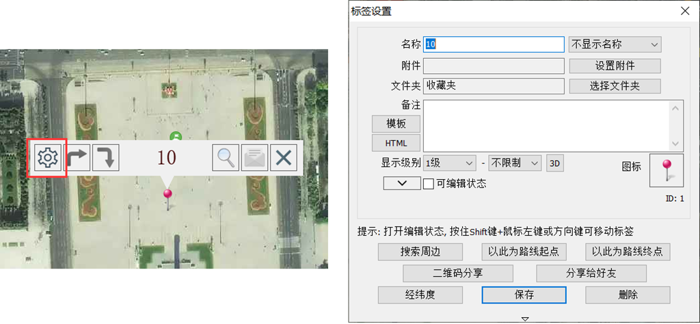Screen dimensions: 700x324
Task: Click in the 名称 text field
Action: [494, 44]
